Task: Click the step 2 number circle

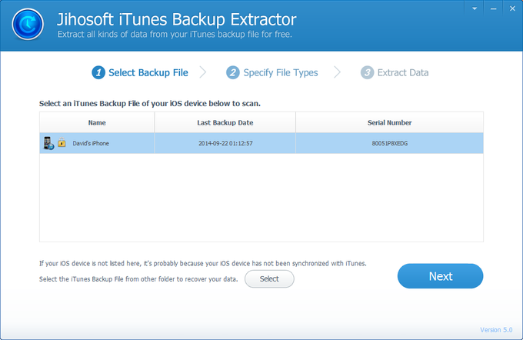Action: pyautogui.click(x=232, y=72)
